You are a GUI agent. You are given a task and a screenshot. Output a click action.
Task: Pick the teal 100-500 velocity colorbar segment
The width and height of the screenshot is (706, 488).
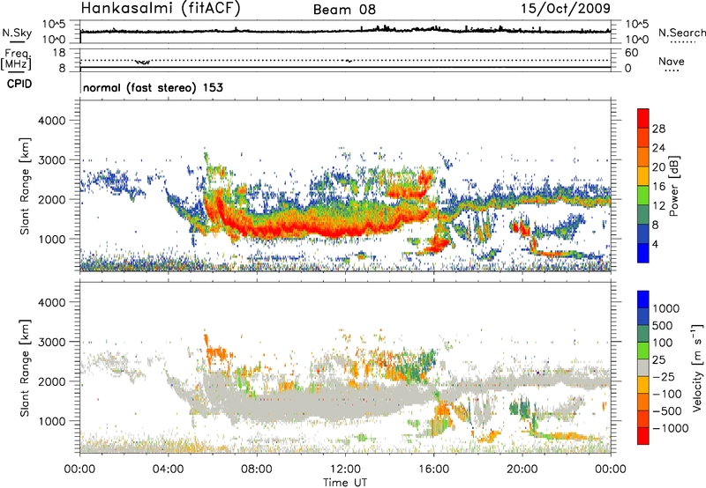pyautogui.click(x=643, y=334)
